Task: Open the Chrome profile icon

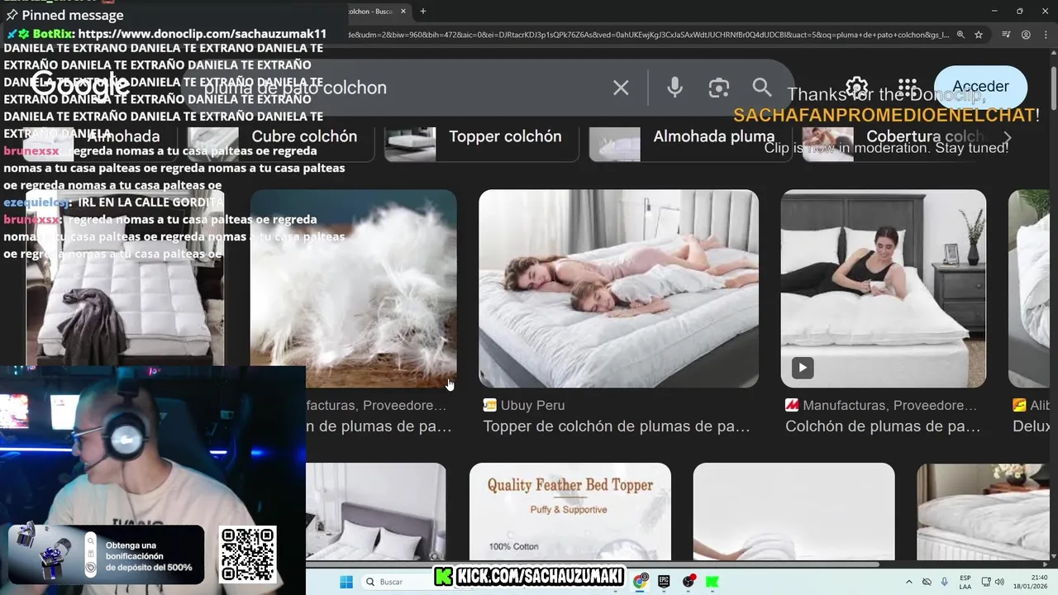Action: pos(1026,35)
